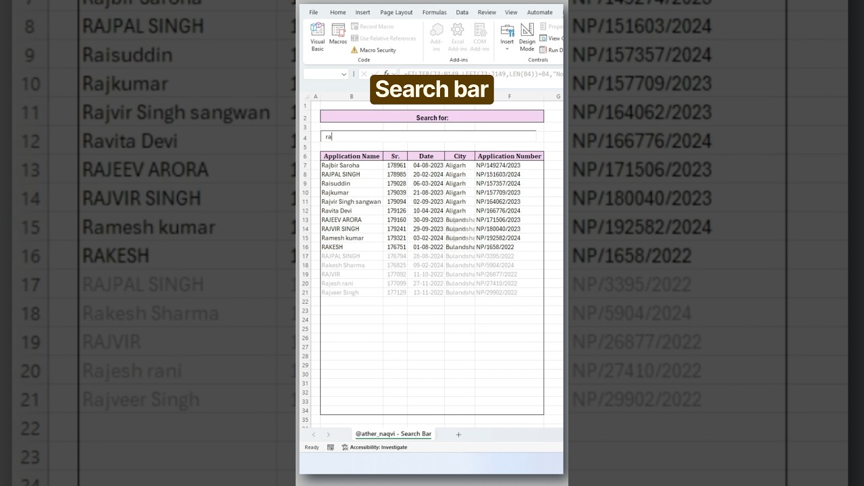Viewport: 864px width, 486px height.
Task: Select the '@ather_naqvi - Search Bar' sheet tab
Action: click(x=393, y=434)
